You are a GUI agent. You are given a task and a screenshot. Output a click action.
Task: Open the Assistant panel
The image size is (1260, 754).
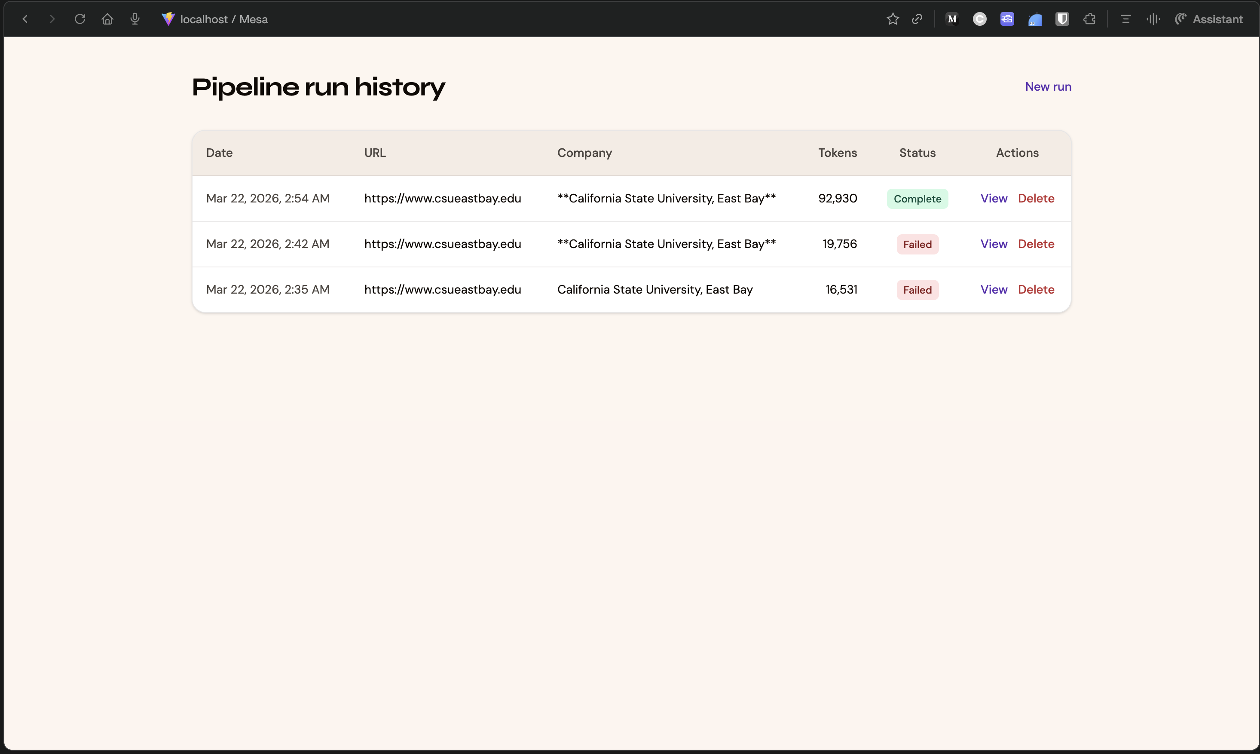pyautogui.click(x=1209, y=19)
